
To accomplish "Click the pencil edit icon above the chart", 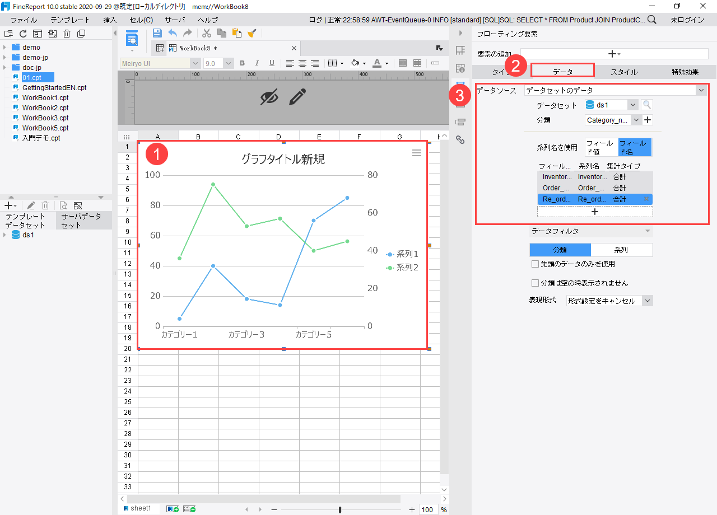I will pos(297,97).
